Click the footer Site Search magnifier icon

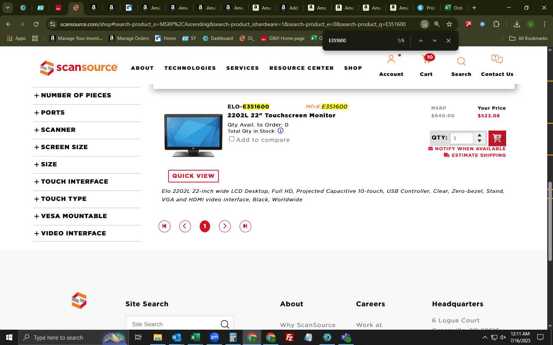coord(225,324)
